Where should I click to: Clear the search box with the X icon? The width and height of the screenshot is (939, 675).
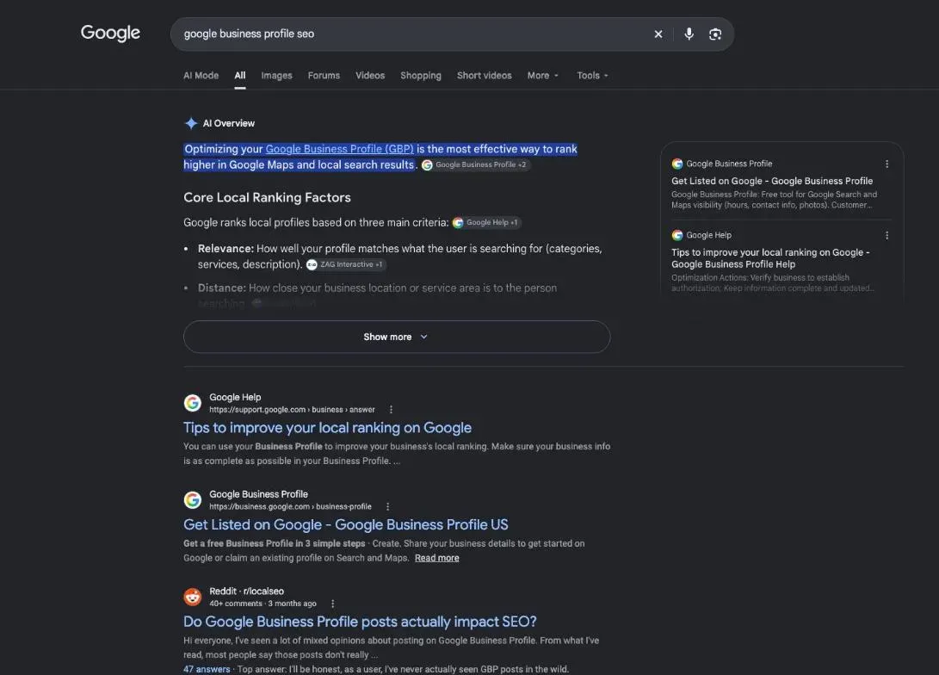point(658,34)
